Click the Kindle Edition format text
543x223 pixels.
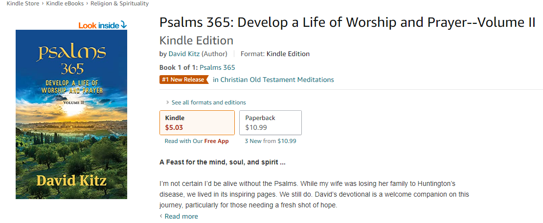coord(288,54)
